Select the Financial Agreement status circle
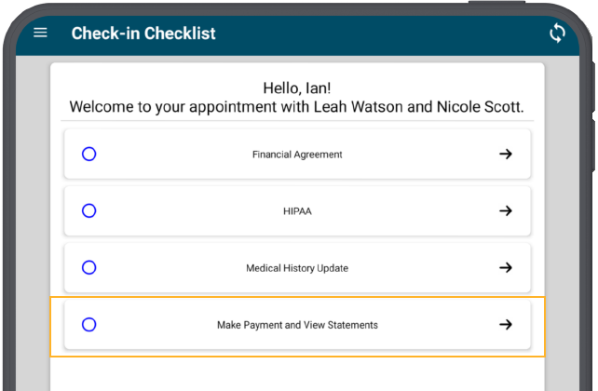The image size is (598, 391). [88, 154]
